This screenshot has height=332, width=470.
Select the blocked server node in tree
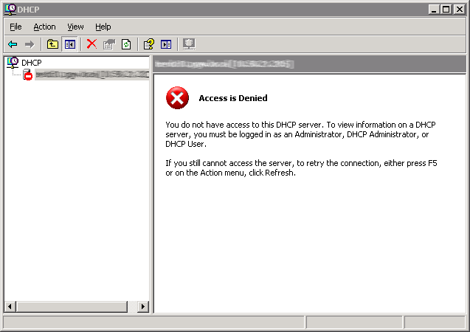tap(89, 75)
